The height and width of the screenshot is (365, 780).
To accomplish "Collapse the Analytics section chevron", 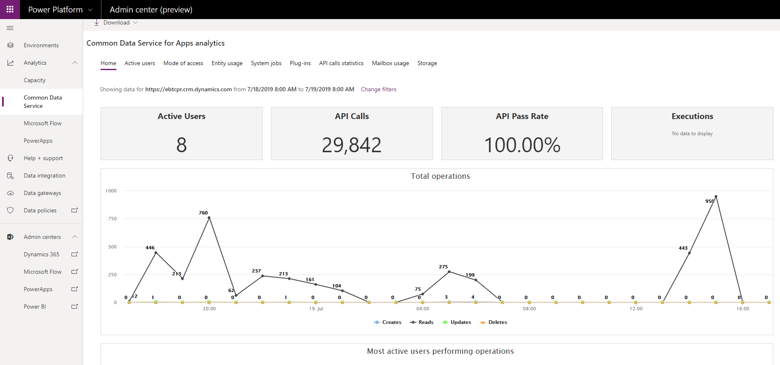I will 75,63.
